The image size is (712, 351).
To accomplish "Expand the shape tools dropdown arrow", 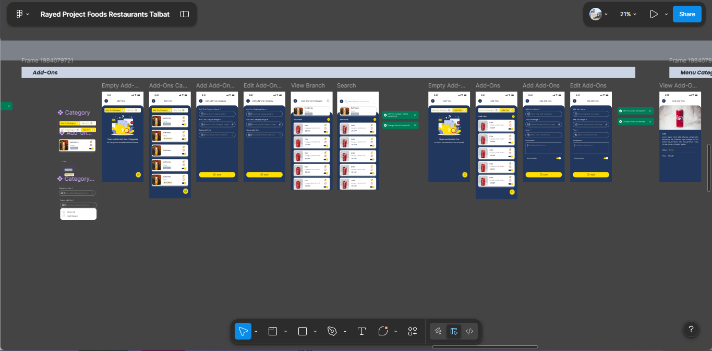I will [x=315, y=331].
